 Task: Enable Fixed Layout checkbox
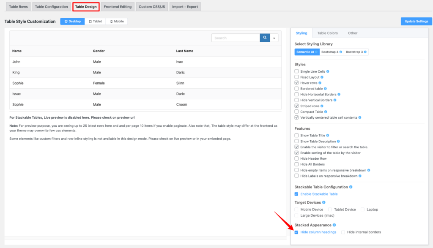(296, 77)
